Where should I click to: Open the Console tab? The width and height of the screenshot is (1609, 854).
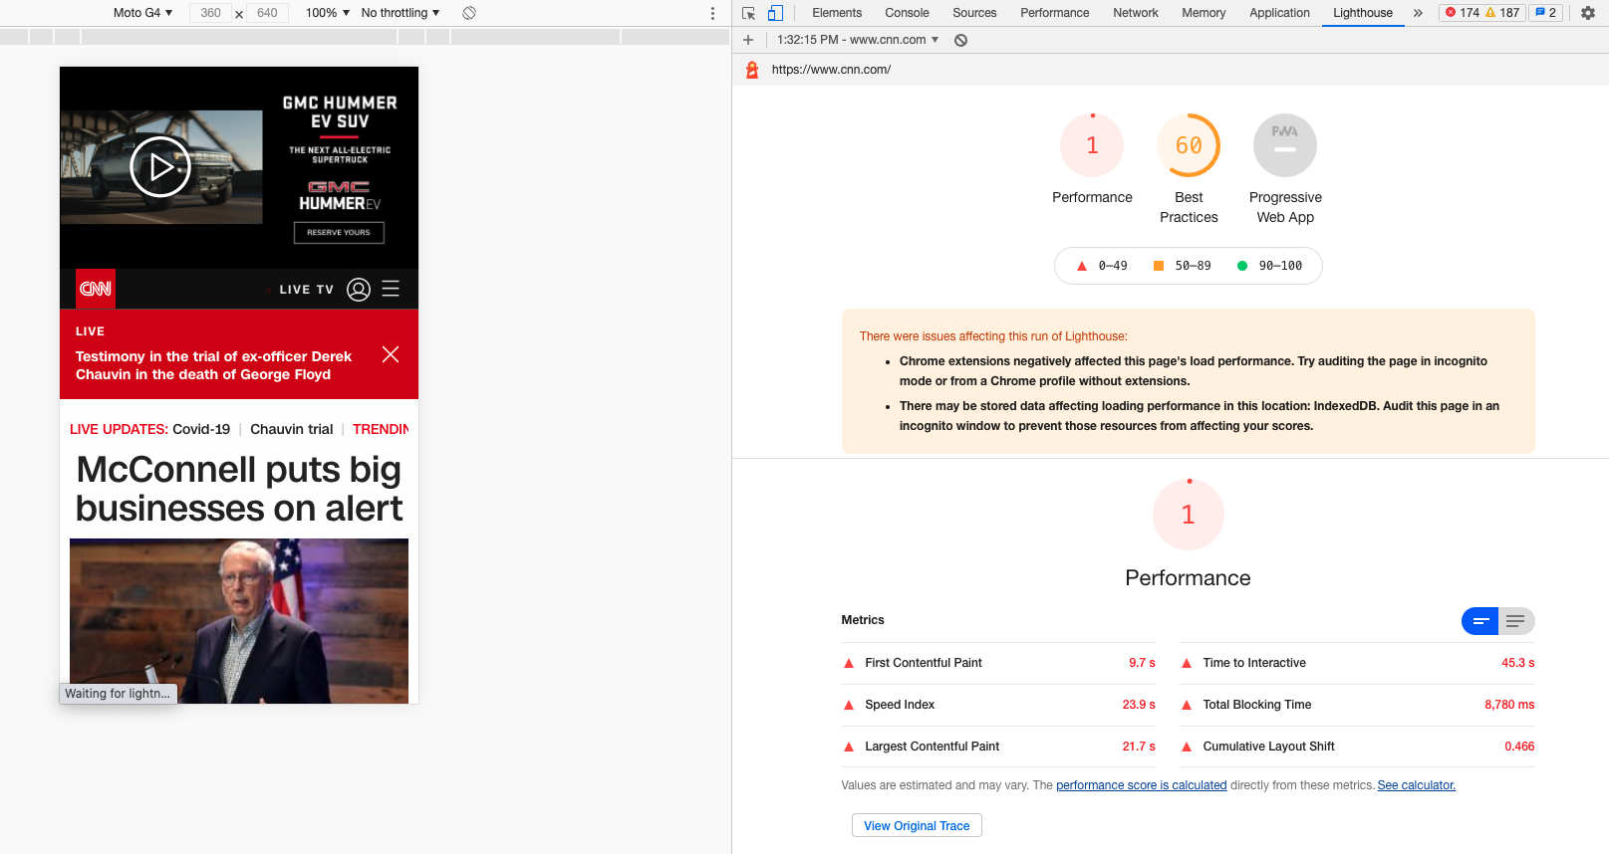tap(907, 13)
